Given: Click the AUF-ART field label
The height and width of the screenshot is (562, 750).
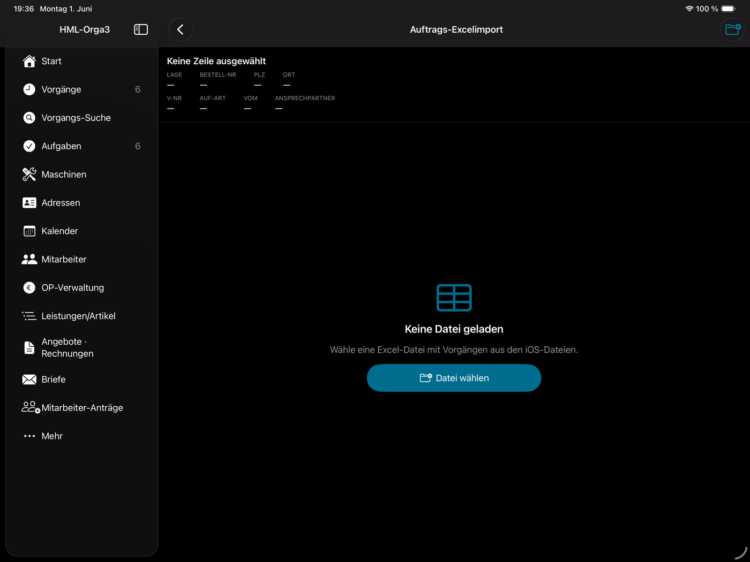Looking at the screenshot, I should [213, 98].
